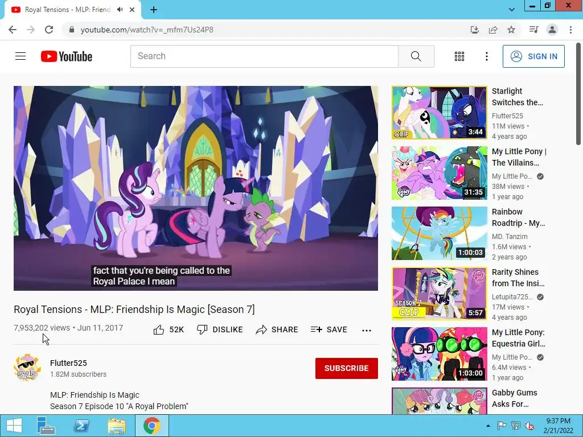Click the address bar URL

147,30
